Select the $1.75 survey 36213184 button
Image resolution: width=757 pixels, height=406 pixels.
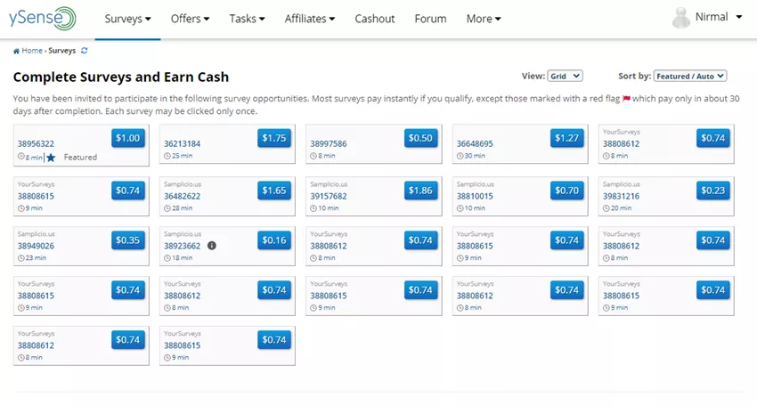tap(274, 138)
